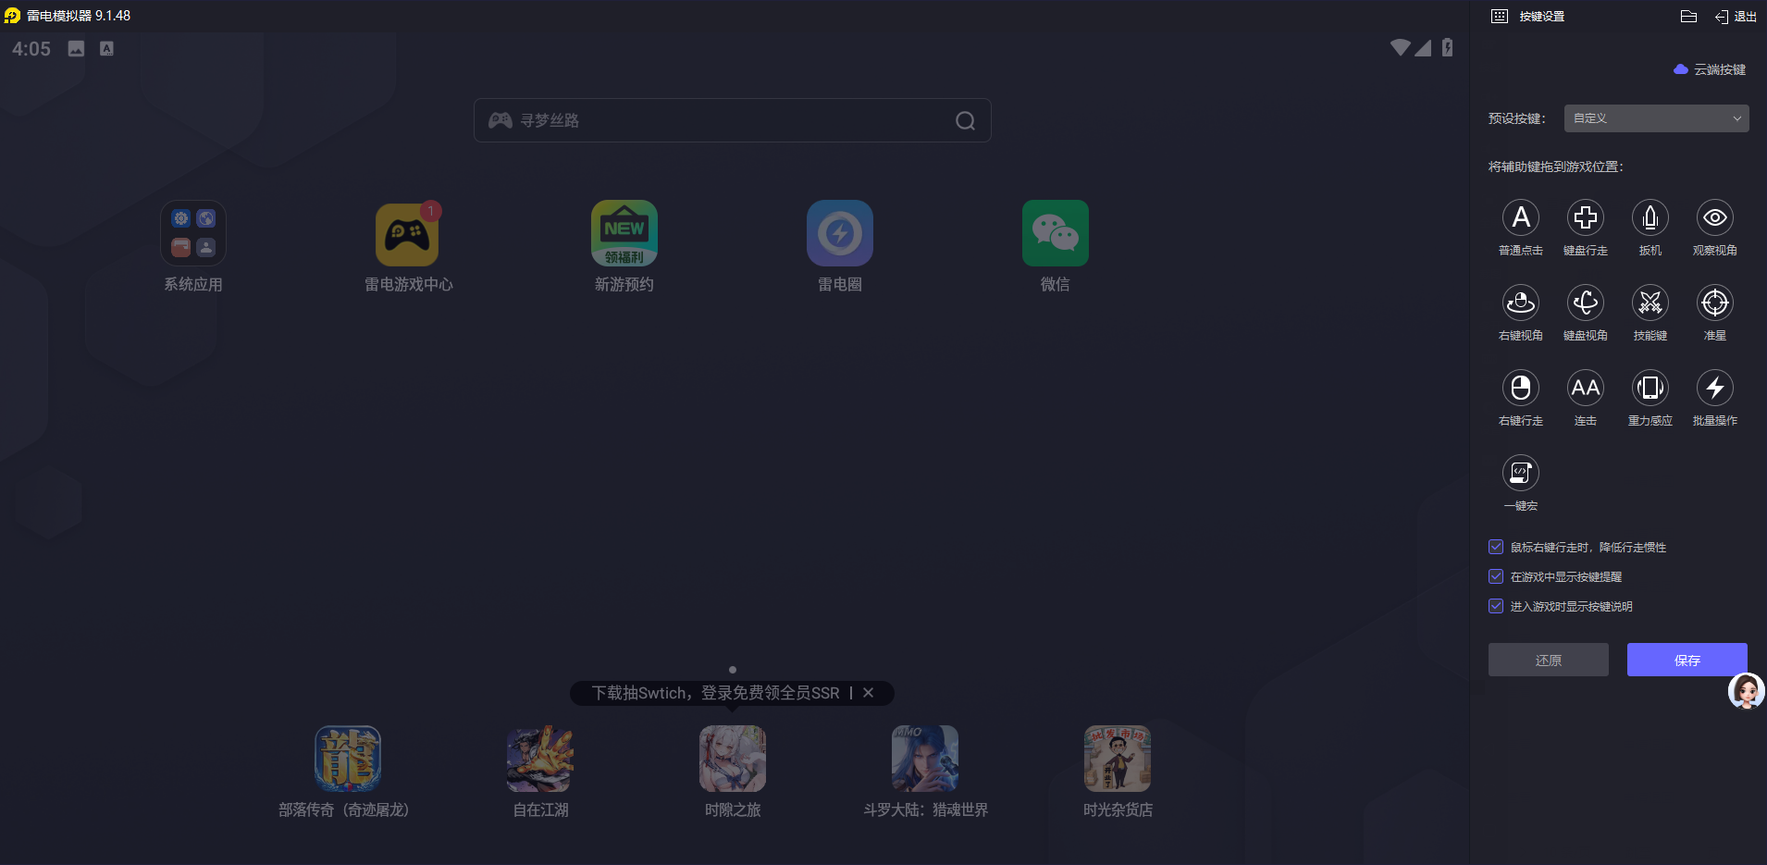Select the 批量操作 batch operation icon

click(1714, 389)
